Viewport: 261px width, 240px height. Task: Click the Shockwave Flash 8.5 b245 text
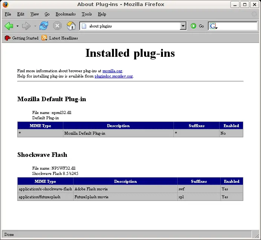pos(55,173)
